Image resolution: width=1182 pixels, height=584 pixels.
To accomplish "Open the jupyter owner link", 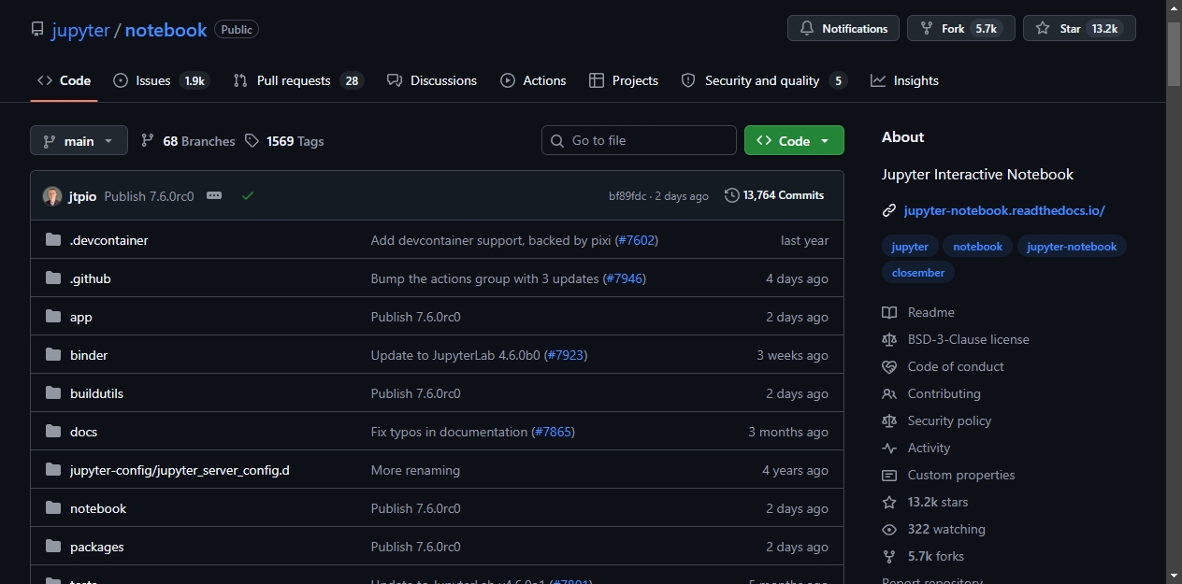I will tap(80, 30).
